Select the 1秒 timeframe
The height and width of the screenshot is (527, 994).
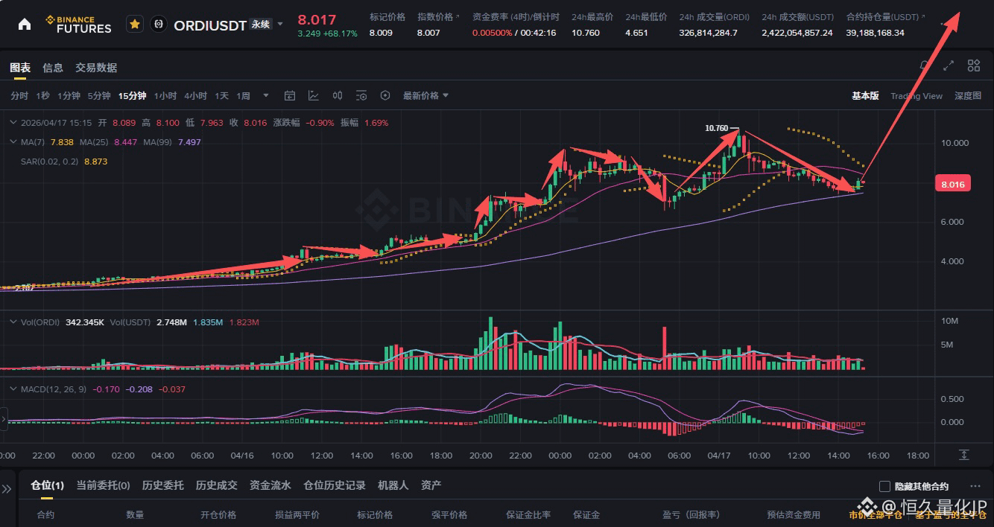42,95
